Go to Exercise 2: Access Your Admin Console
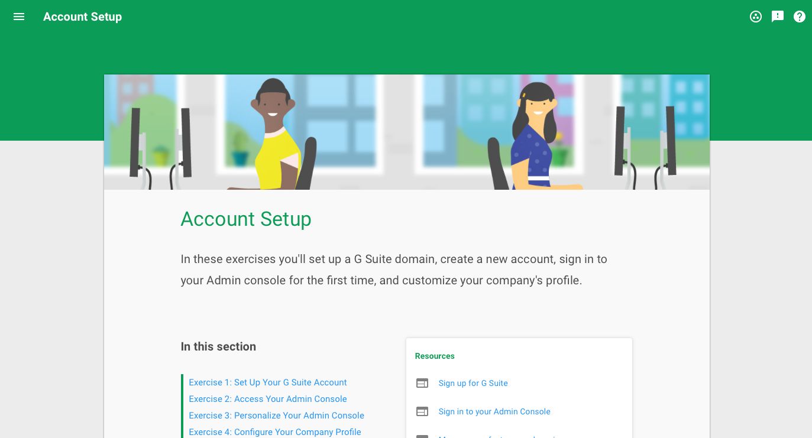This screenshot has height=438, width=812. pos(267,399)
